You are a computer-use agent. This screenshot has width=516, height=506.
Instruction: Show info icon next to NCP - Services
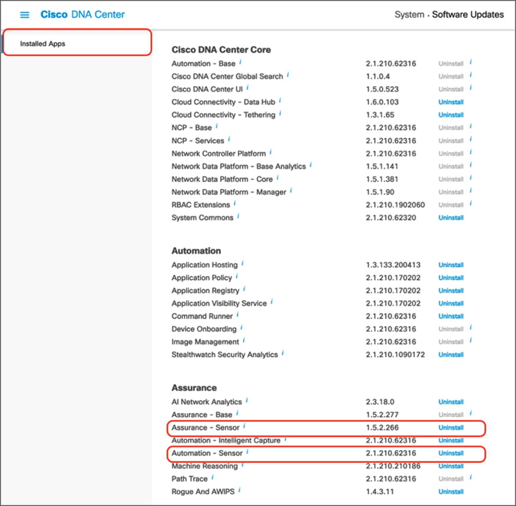(x=229, y=139)
